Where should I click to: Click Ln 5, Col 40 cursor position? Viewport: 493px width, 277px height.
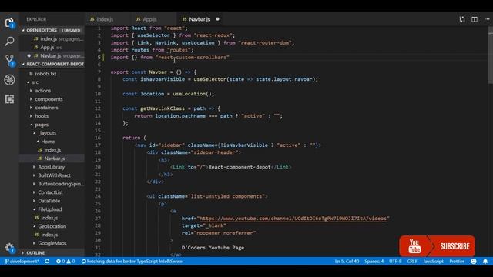click(347, 262)
